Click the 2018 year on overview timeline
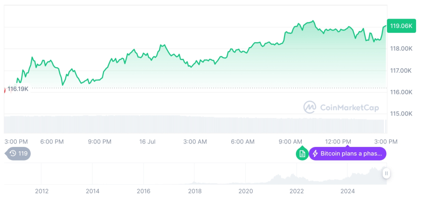The image size is (422, 197). [x=194, y=191]
